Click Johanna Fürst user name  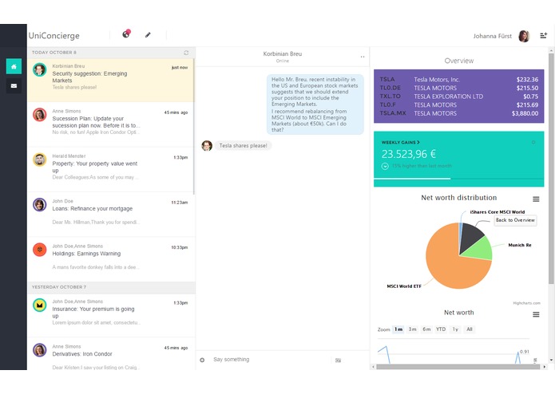point(493,36)
